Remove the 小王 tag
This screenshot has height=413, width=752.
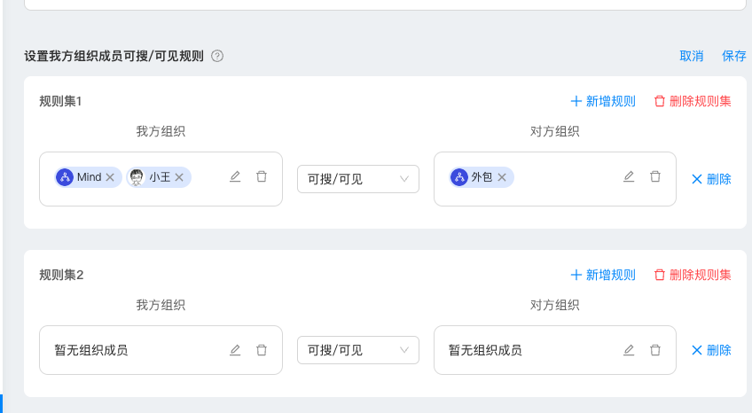pos(179,177)
